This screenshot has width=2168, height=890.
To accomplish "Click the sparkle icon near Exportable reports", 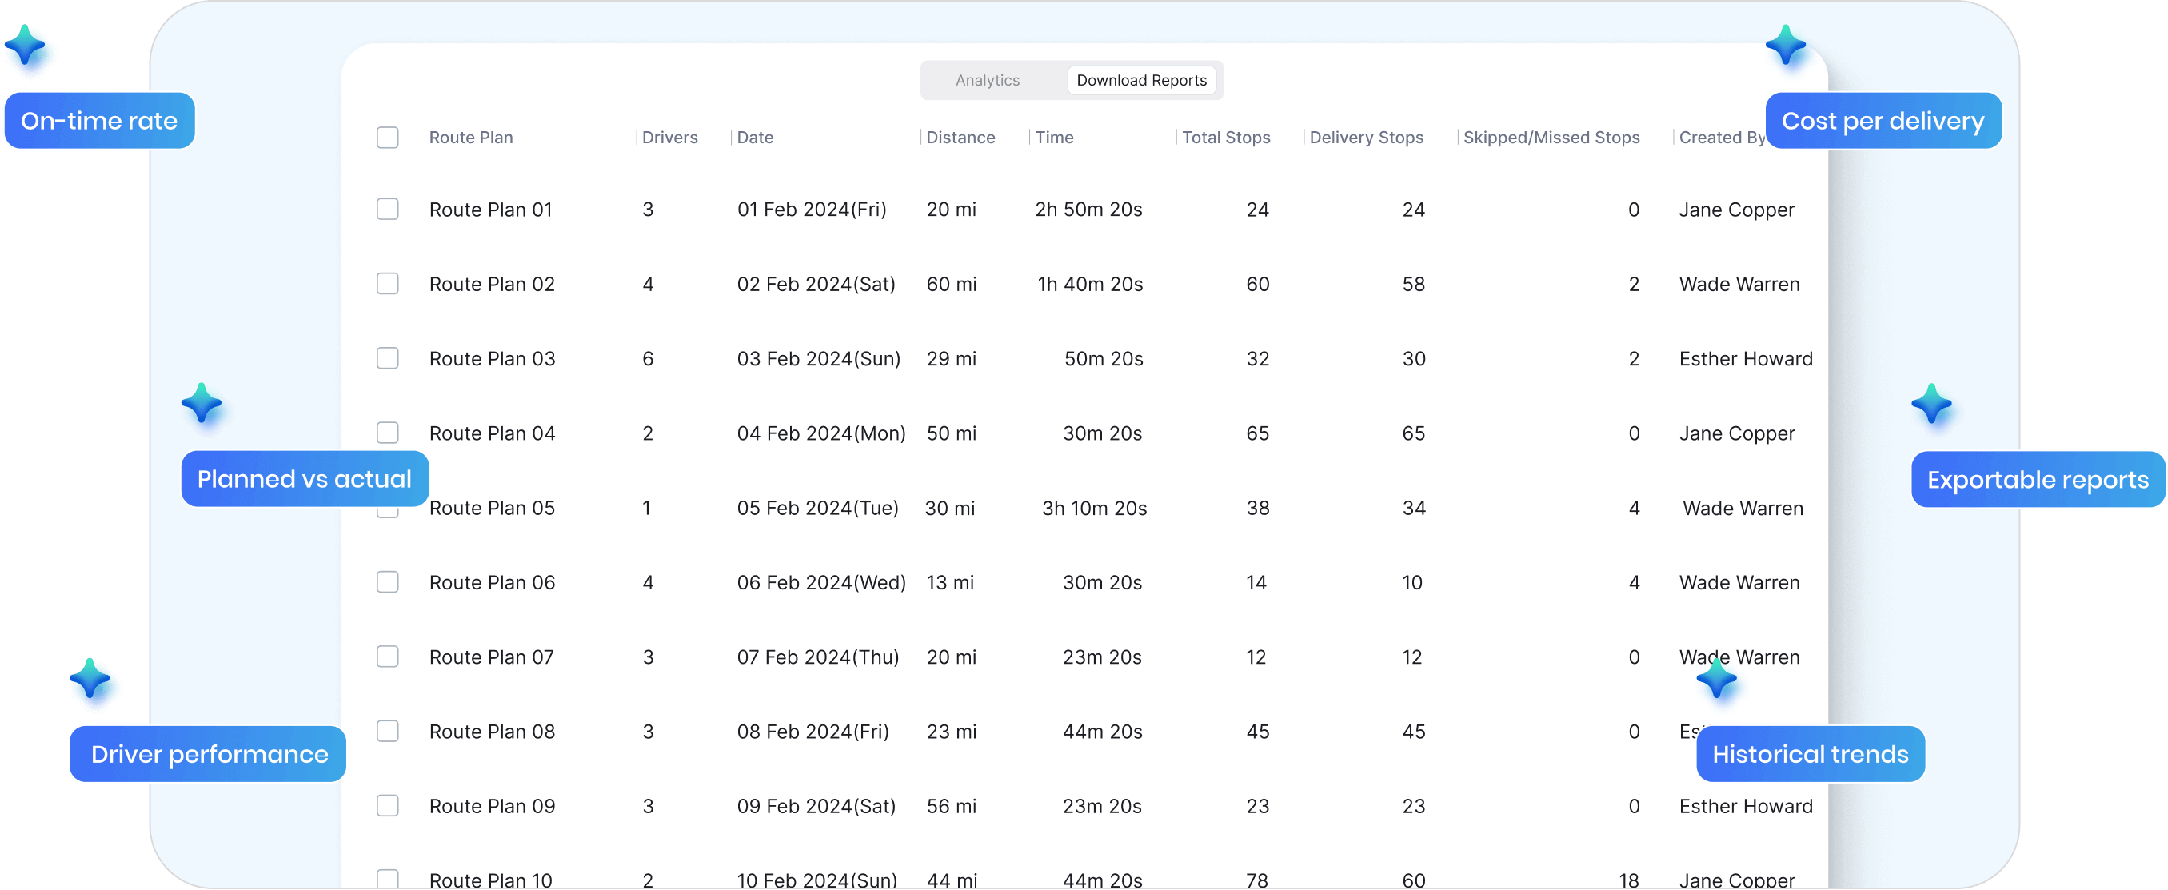I will tap(1933, 405).
